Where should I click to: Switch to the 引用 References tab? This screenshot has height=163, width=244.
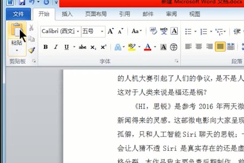124,14
